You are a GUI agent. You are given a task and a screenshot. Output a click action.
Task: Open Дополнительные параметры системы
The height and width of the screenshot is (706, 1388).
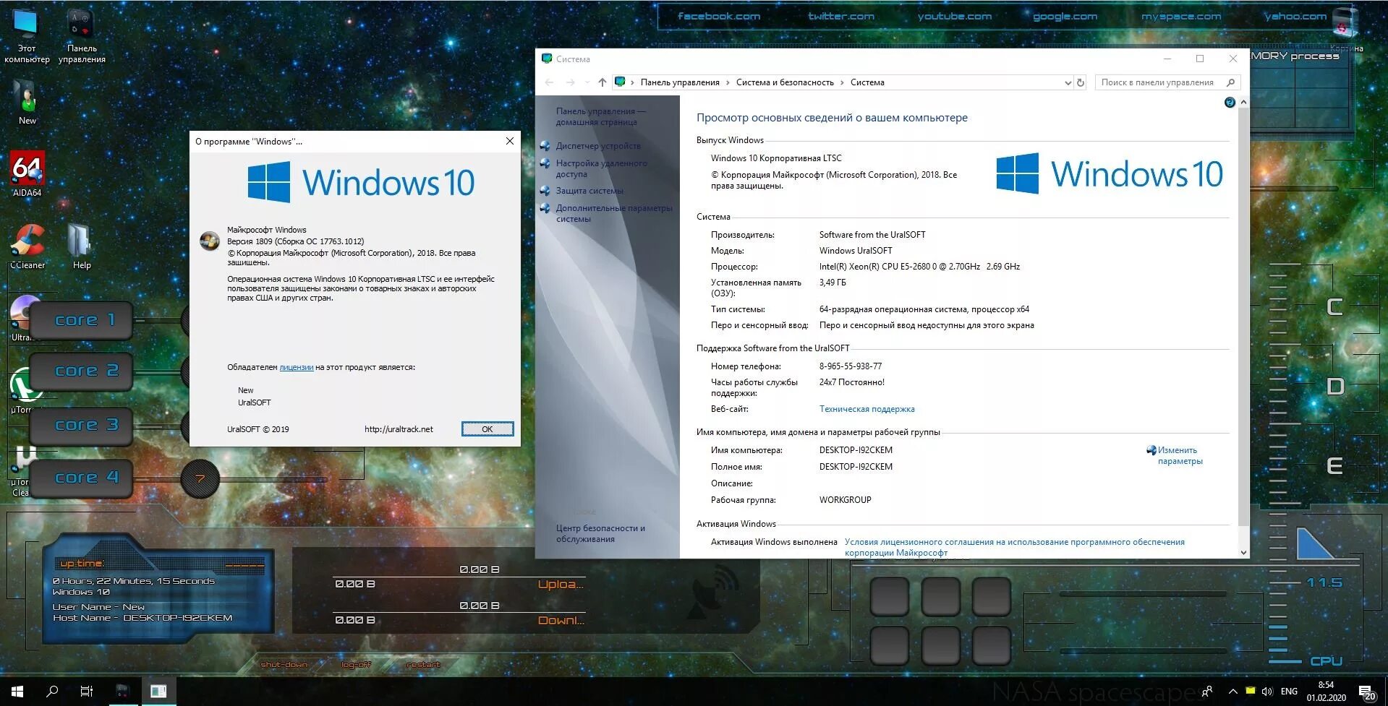(614, 213)
